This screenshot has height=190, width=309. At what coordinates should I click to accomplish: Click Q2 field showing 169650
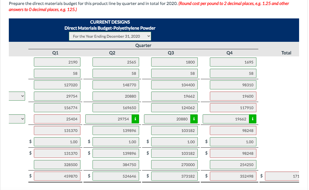(116, 108)
